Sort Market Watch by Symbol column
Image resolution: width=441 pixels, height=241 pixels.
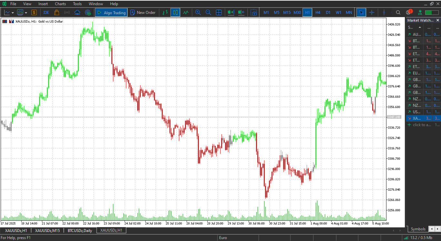tap(415, 27)
